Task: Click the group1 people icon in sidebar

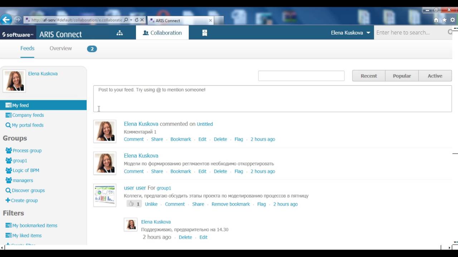Action: 9,160
